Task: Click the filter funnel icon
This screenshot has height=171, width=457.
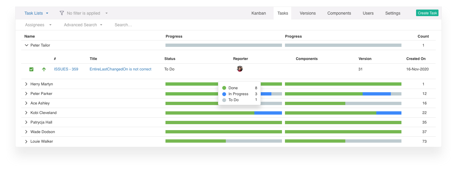Action: (62, 13)
